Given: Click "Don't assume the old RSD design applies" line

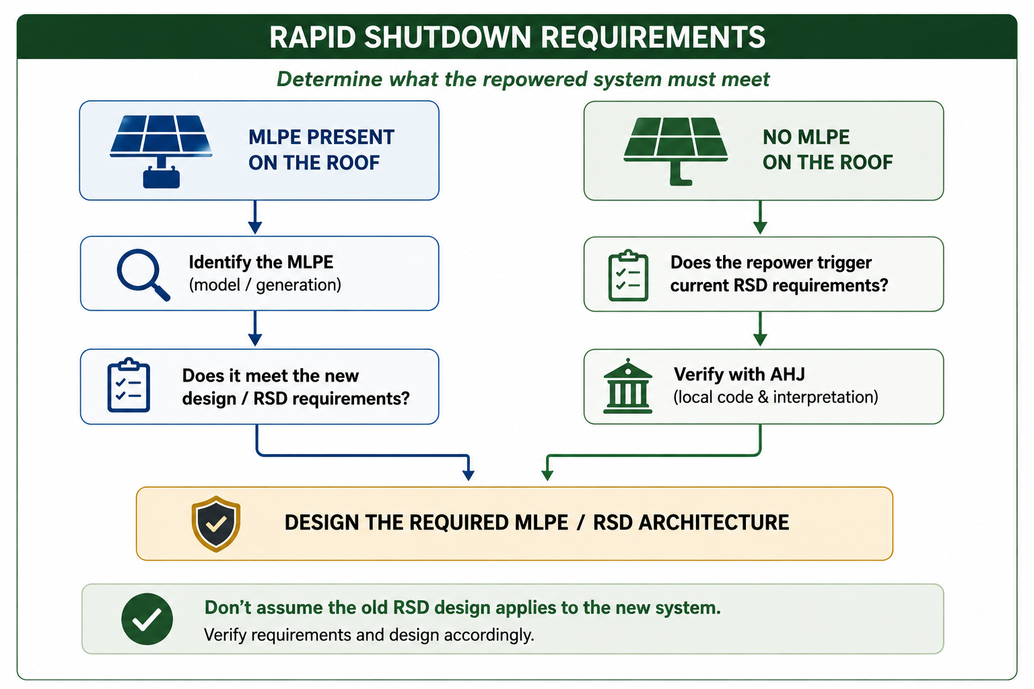Looking at the screenshot, I should (x=462, y=608).
